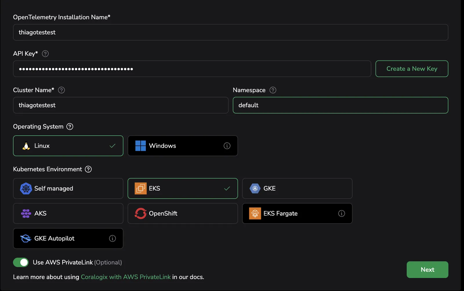Select Linux operating system

coord(68,146)
